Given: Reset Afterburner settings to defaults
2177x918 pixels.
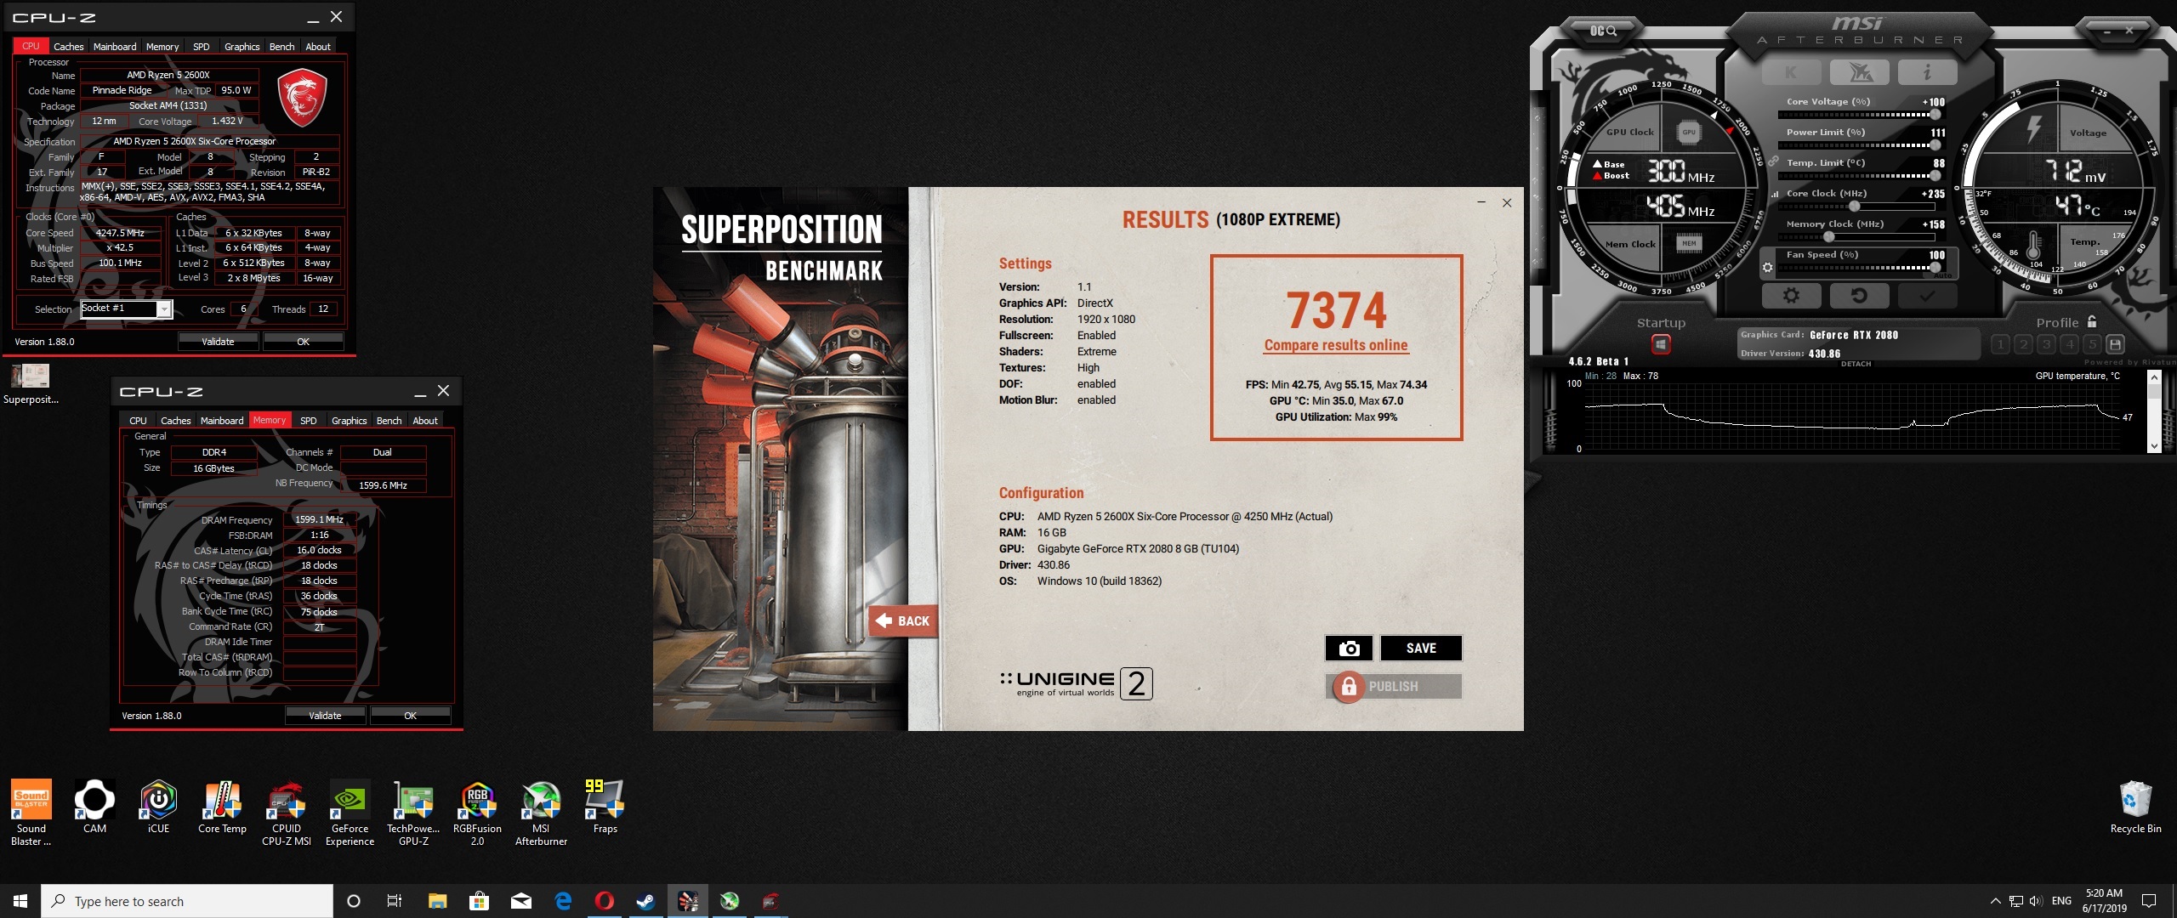Looking at the screenshot, I should 1859,295.
